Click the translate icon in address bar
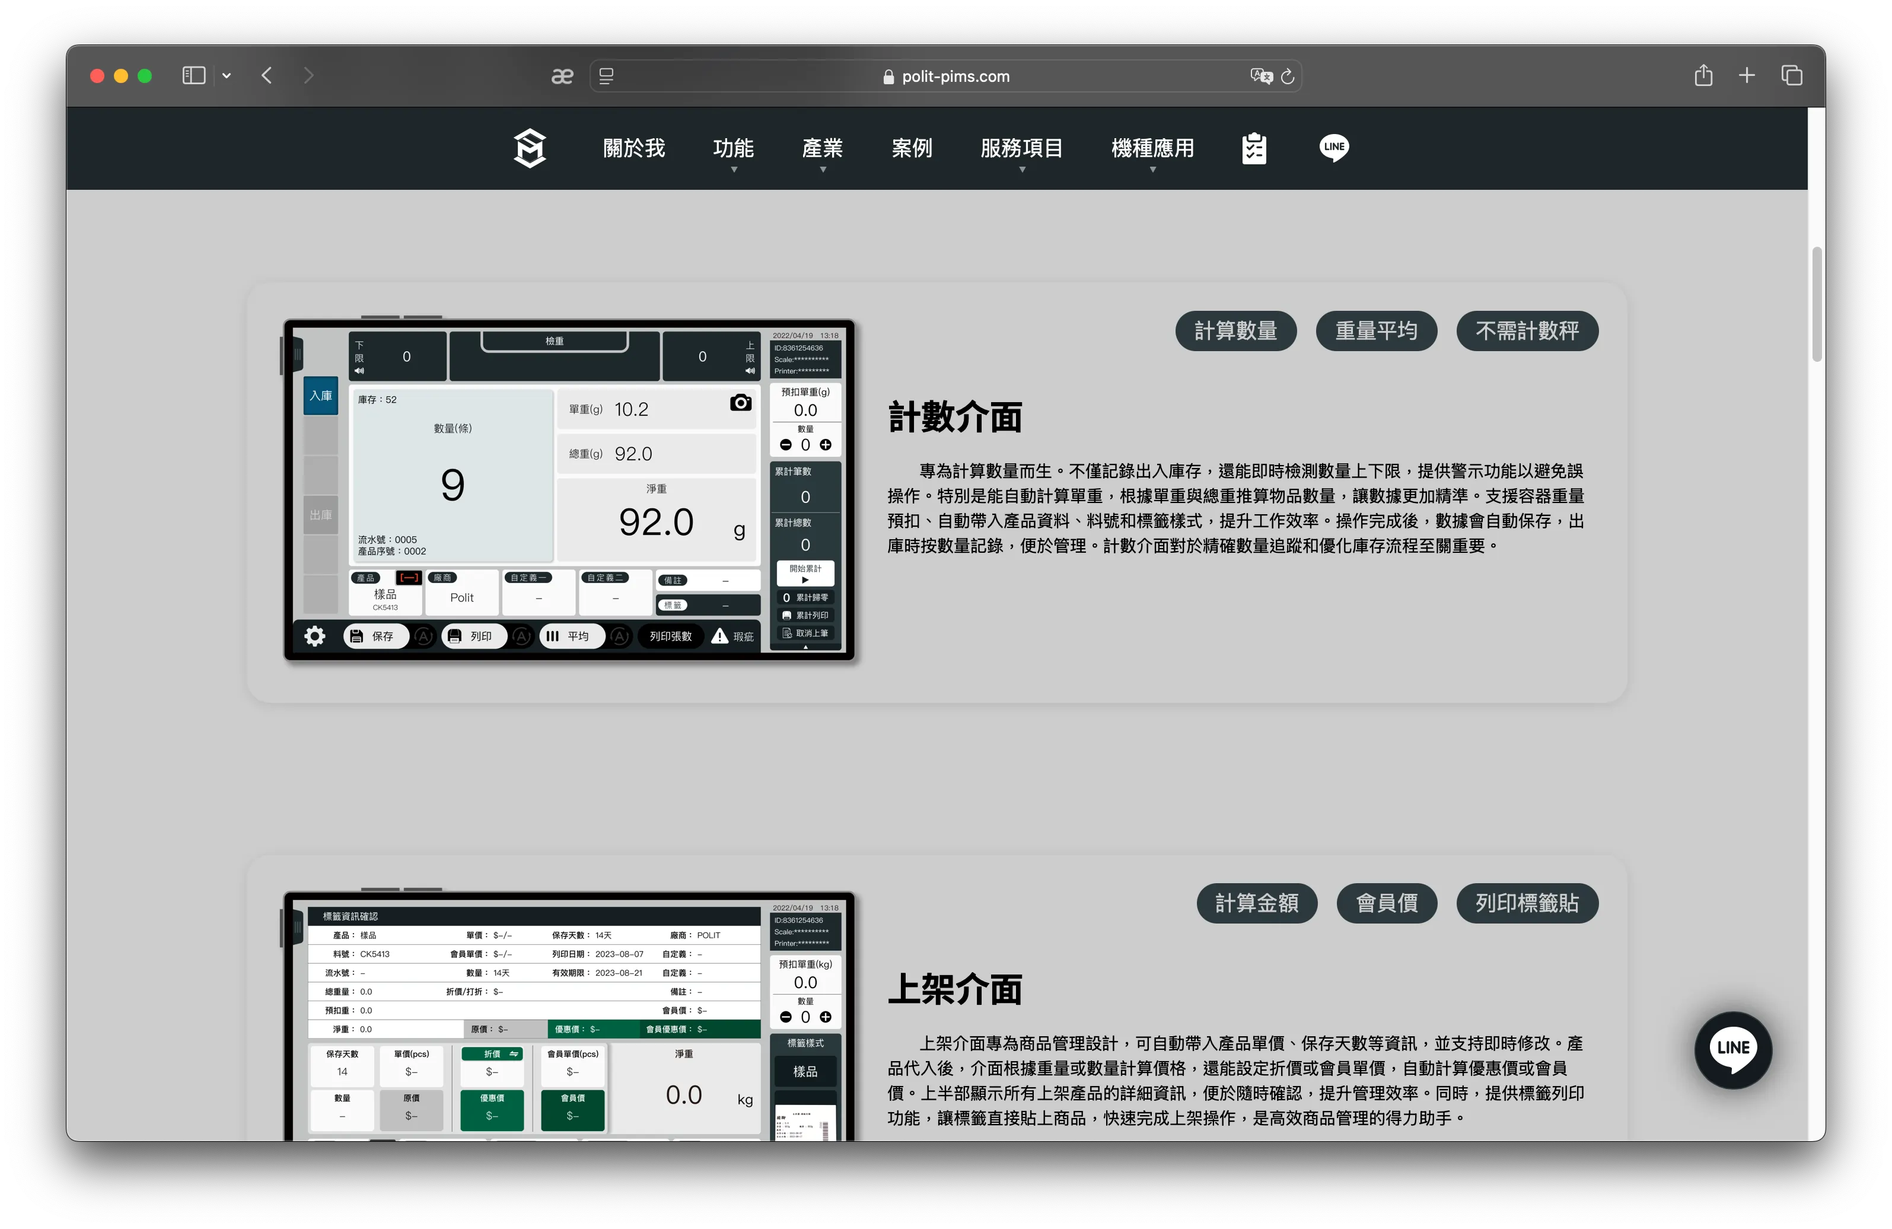The height and width of the screenshot is (1229, 1892). [x=1261, y=77]
